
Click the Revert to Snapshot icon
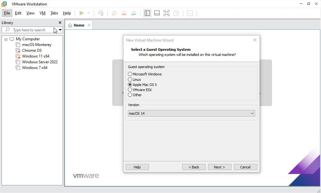point(124,13)
